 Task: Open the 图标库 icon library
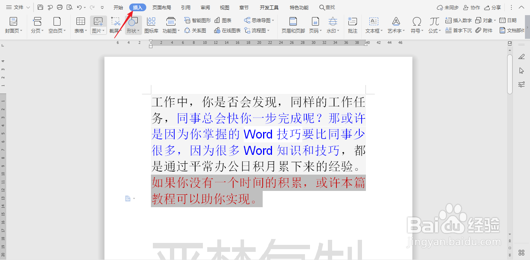(151, 24)
